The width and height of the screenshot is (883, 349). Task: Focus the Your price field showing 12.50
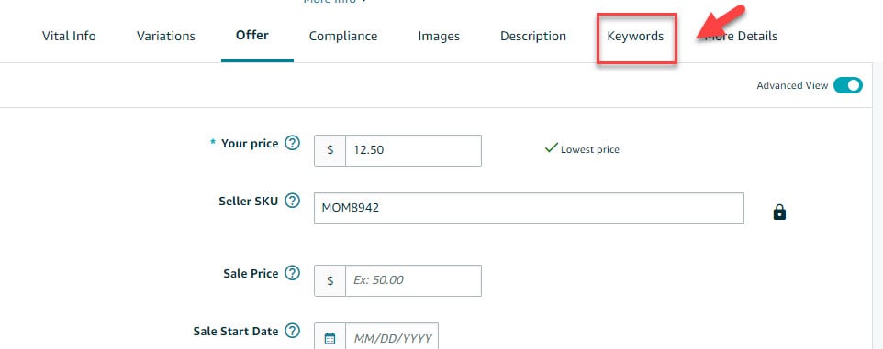413,150
